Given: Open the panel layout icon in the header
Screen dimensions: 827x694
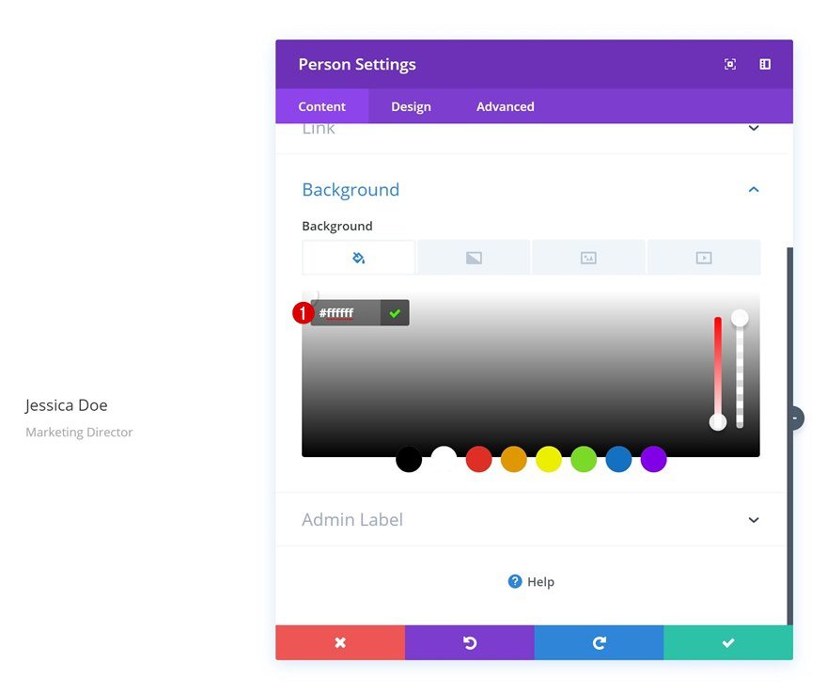Looking at the screenshot, I should click(764, 64).
